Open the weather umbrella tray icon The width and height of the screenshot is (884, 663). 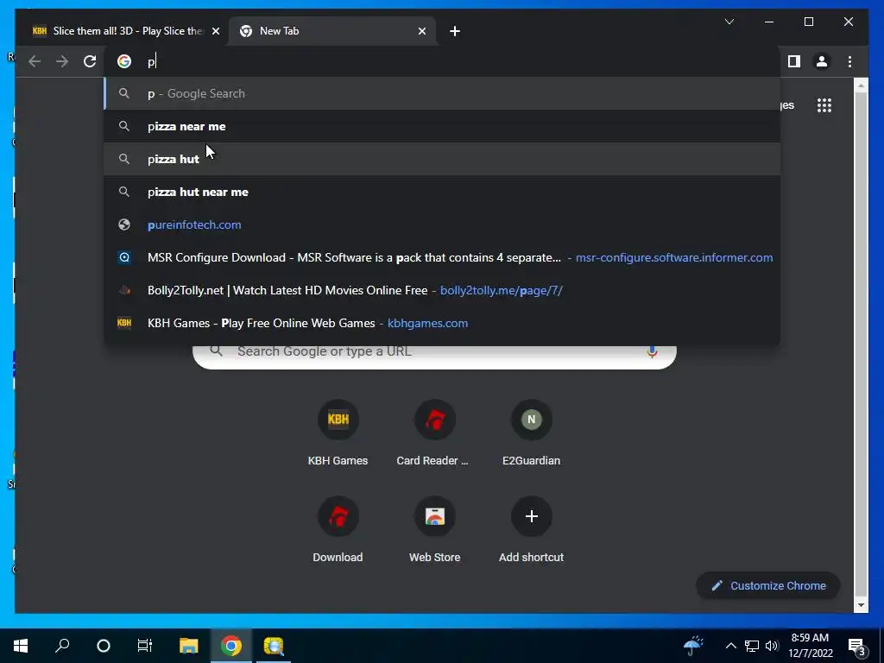(693, 646)
